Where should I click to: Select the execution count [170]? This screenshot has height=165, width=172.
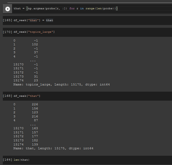pyautogui.click(x=7, y=32)
